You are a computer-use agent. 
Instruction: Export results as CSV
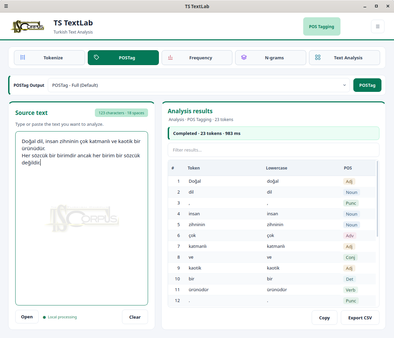click(x=360, y=318)
